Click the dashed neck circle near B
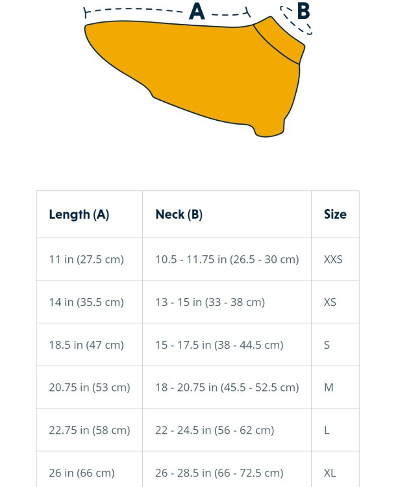 click(295, 21)
